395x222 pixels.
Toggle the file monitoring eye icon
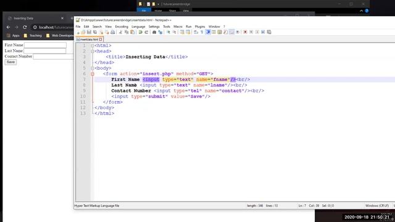tap(238, 32)
